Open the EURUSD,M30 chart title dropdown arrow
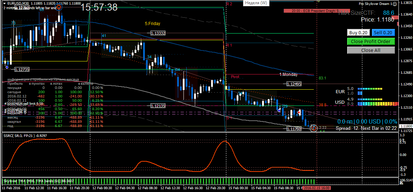Viewport: 413px width, 192px height. [x=5, y=4]
